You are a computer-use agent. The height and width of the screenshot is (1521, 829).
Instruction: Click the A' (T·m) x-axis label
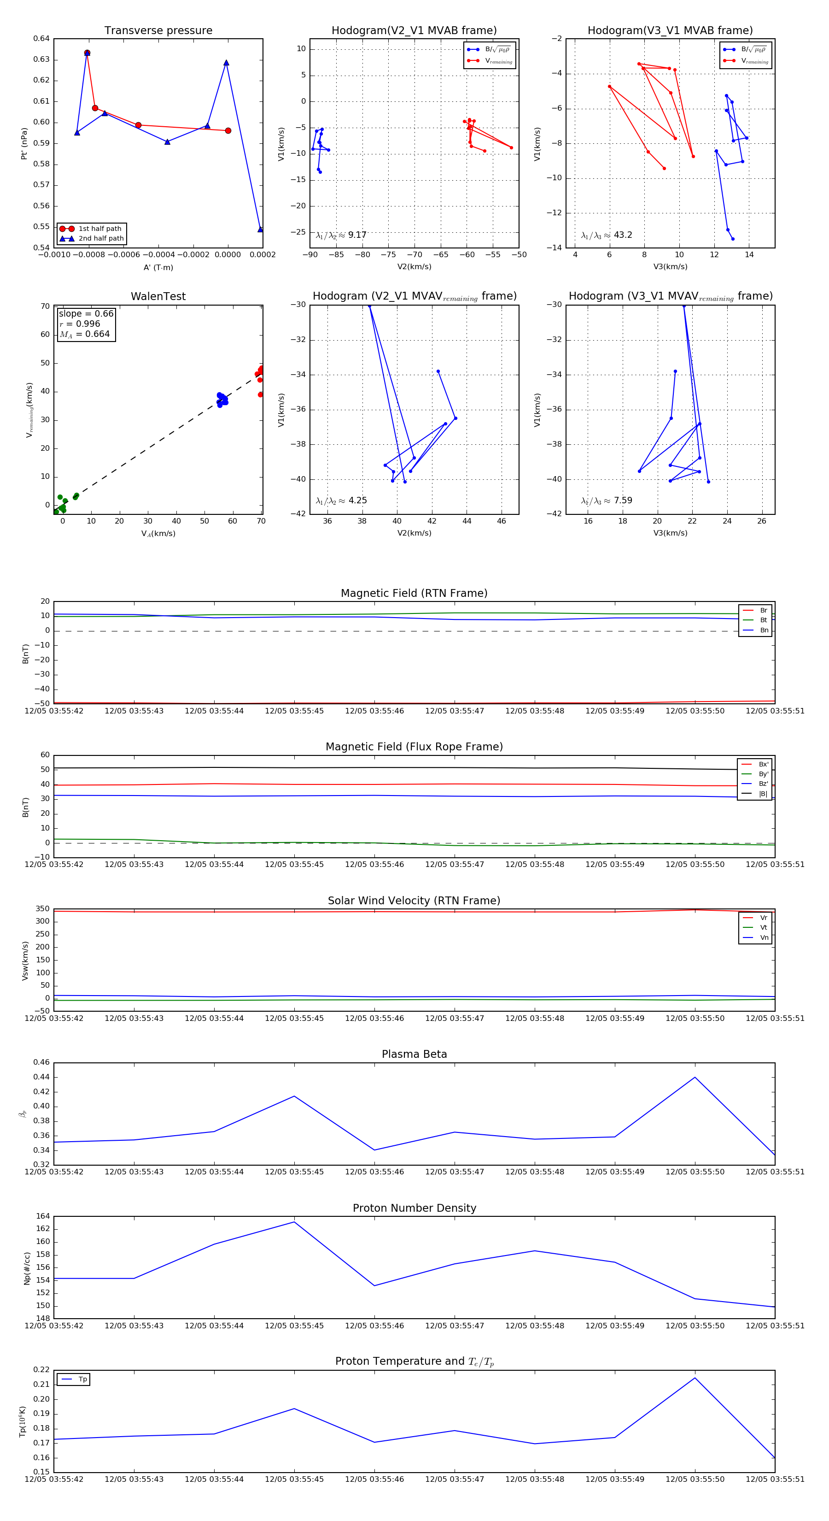pyautogui.click(x=158, y=267)
